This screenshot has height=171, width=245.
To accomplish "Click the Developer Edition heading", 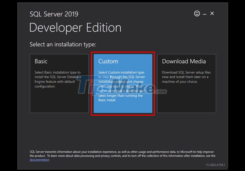I will coord(75,27).
